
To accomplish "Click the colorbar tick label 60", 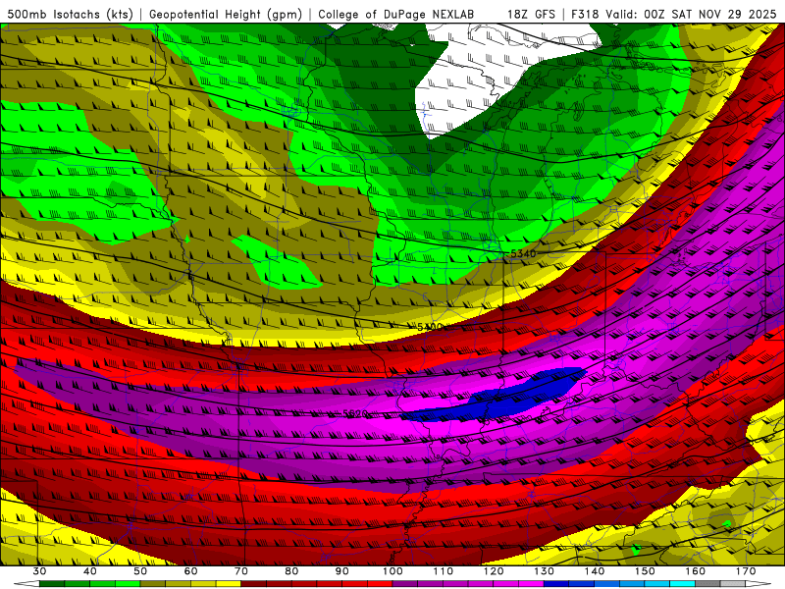I will (x=190, y=571).
